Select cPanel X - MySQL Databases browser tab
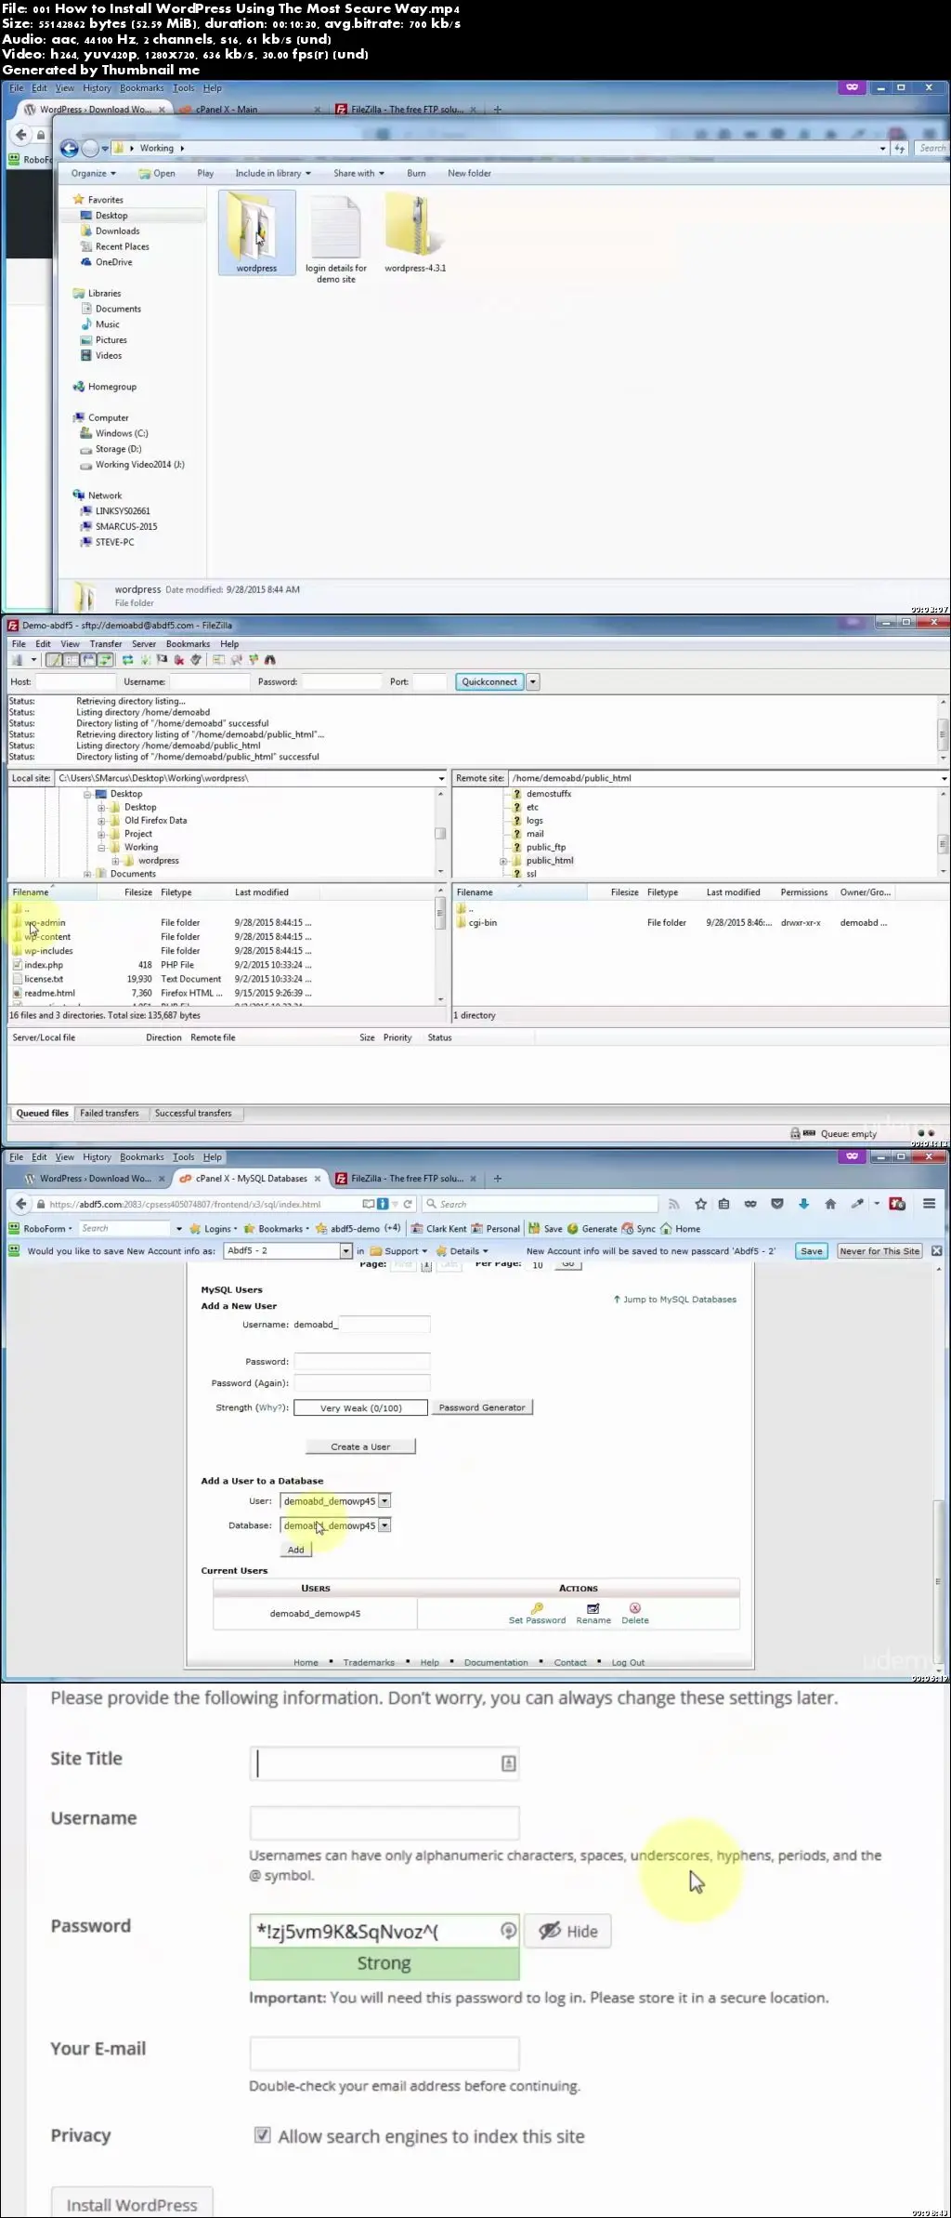The width and height of the screenshot is (951, 2218). coord(251,1179)
